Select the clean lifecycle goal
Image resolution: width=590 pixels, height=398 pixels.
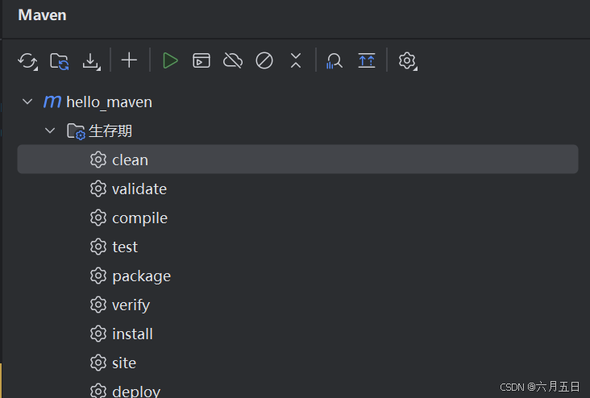[297, 160]
